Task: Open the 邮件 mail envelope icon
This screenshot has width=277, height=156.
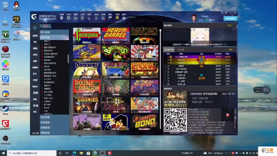Action: click(124, 18)
